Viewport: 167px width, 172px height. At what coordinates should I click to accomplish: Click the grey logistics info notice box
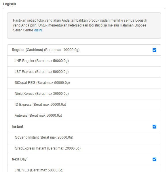pyautogui.click(x=84, y=25)
